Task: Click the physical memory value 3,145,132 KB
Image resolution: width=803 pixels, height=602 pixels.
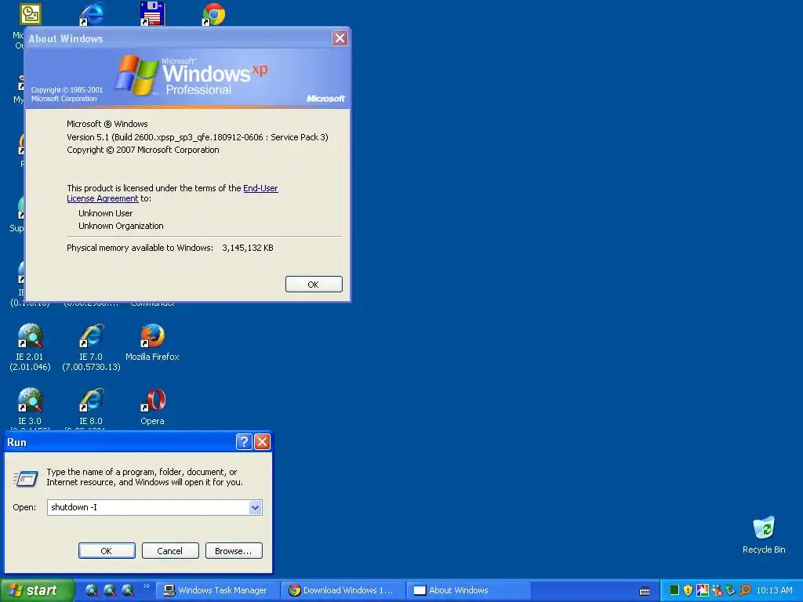Action: [247, 248]
